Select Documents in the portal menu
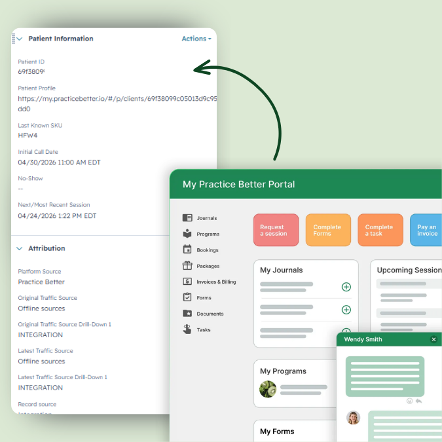The image size is (442, 442). coord(210,314)
